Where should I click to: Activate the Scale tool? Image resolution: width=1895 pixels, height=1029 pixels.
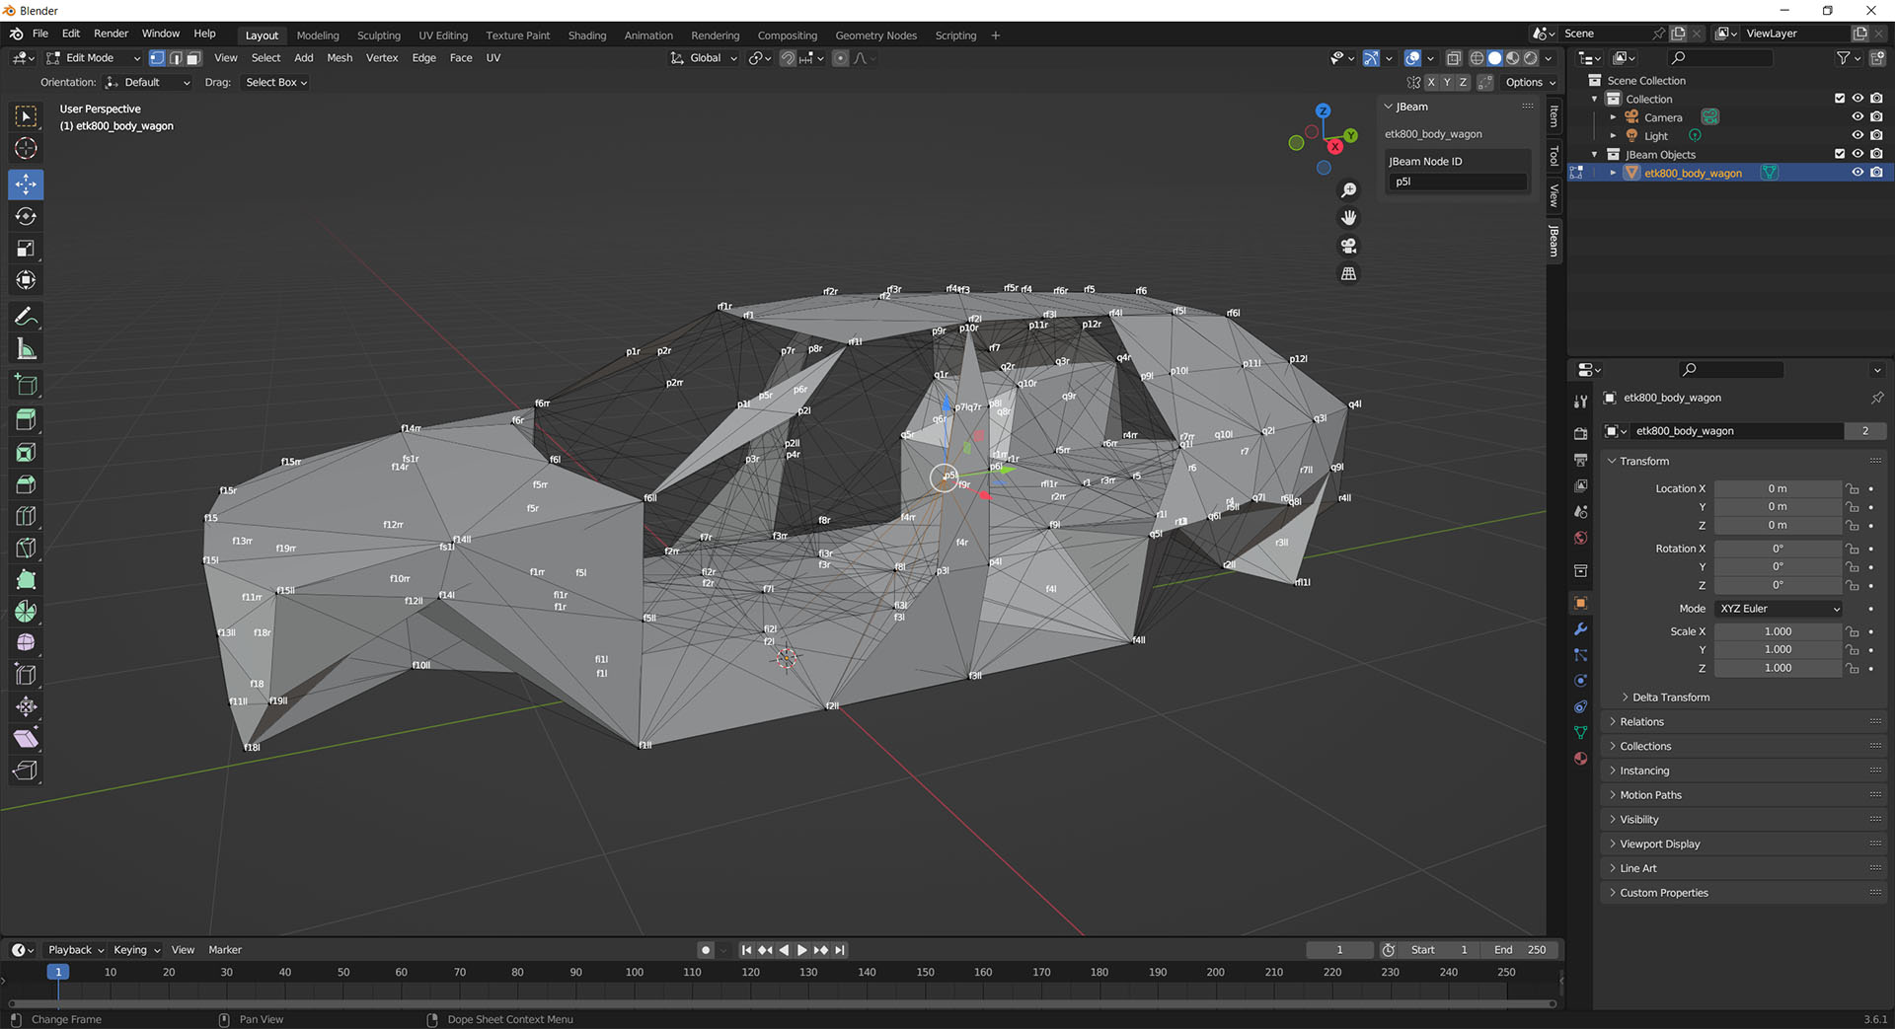click(x=26, y=249)
